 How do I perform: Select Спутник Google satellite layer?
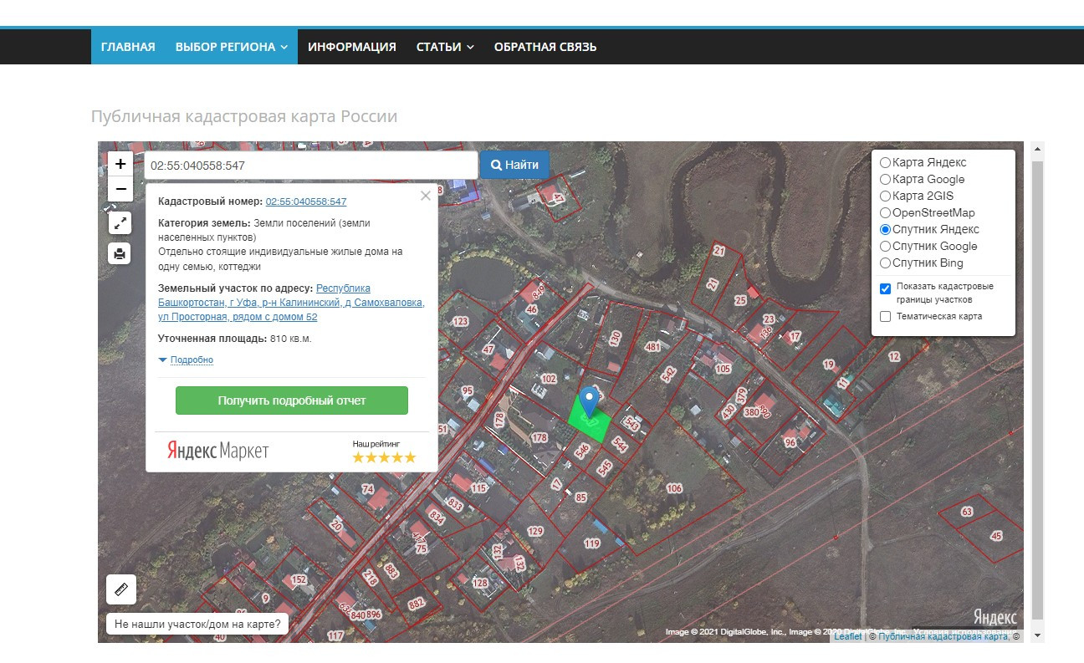(885, 246)
